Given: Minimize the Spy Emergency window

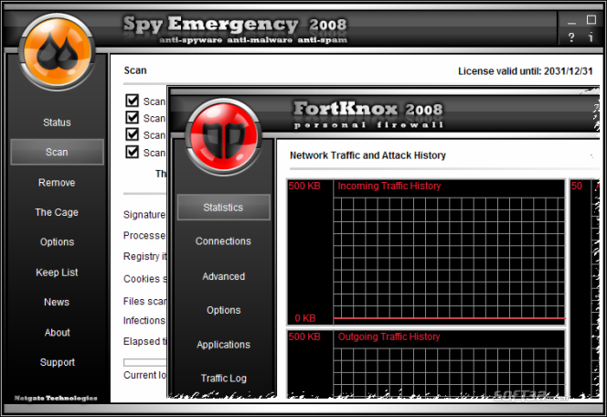Looking at the screenshot, I should (x=571, y=23).
